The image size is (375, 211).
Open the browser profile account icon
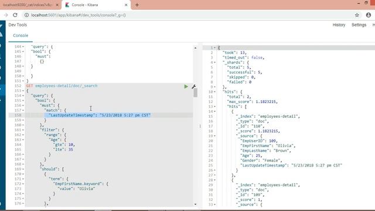tap(369, 15)
